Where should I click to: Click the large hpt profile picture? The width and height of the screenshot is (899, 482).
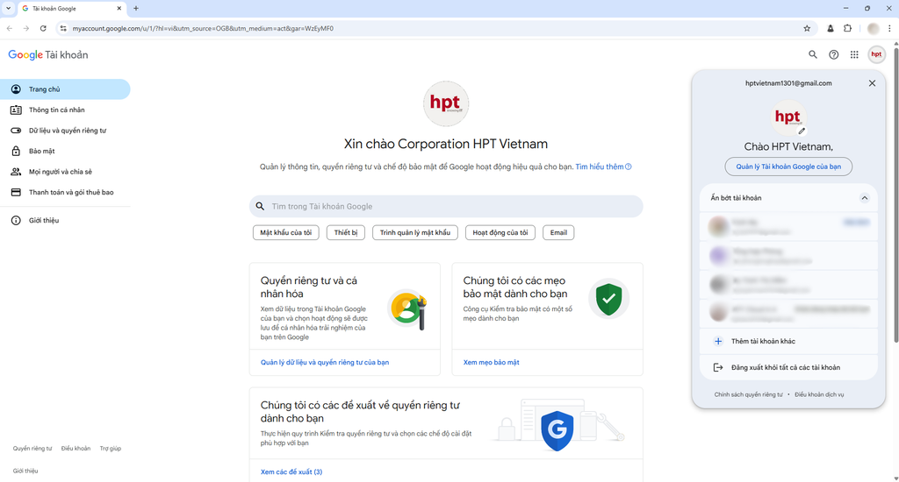[x=446, y=103]
